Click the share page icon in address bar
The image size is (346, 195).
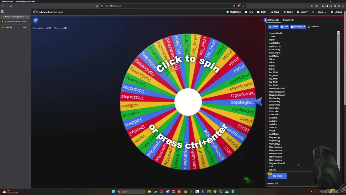(234, 6)
